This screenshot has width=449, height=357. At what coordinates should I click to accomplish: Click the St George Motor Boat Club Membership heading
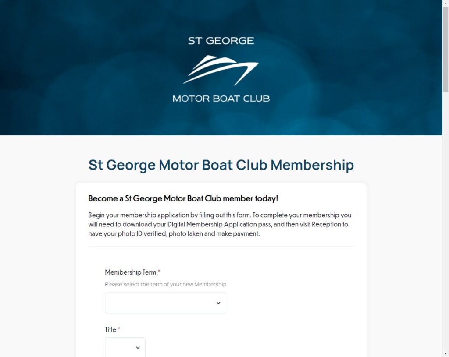click(x=221, y=165)
